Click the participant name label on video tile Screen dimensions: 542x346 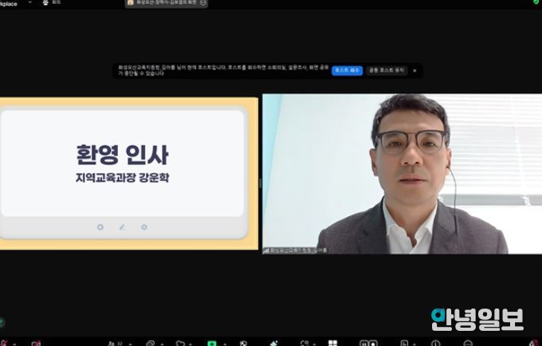click(295, 250)
